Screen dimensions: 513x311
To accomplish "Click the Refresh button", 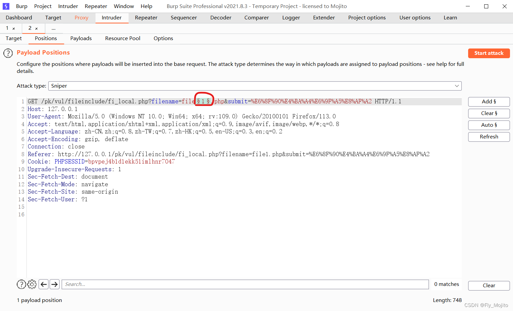I will [x=489, y=137].
